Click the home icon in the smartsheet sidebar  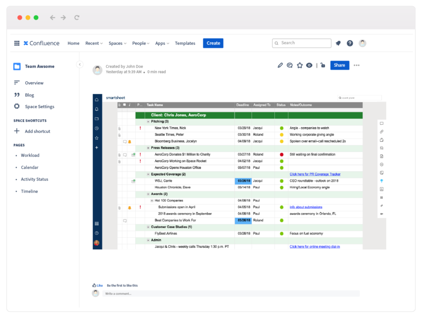point(96,100)
